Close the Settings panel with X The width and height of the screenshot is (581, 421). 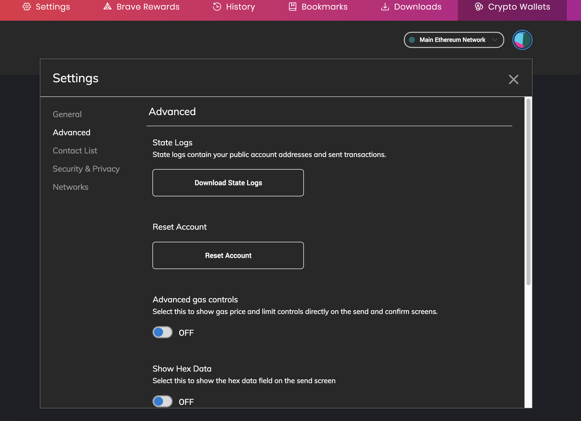coord(513,80)
